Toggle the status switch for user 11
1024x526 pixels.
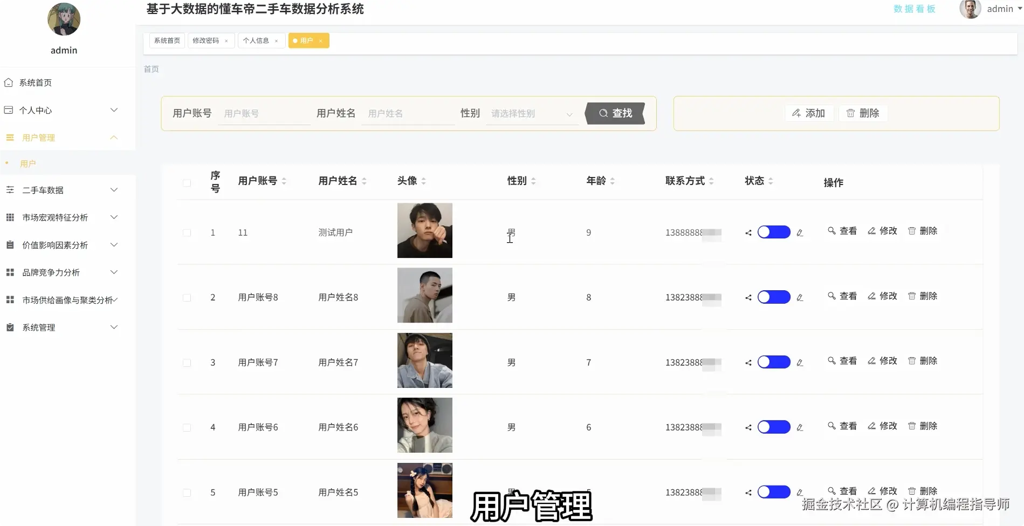(774, 232)
